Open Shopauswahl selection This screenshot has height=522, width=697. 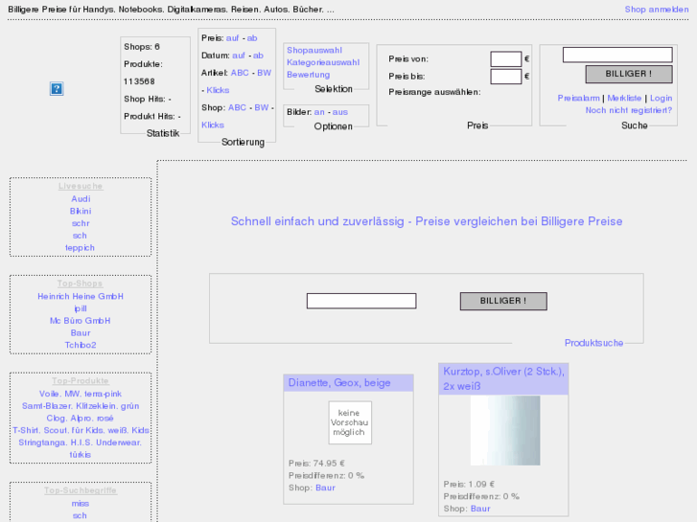[x=314, y=50]
